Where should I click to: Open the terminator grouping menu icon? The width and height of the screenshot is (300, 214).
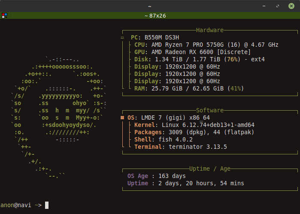point(4,15)
